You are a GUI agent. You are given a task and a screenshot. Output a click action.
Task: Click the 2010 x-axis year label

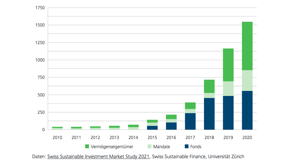[x=57, y=137]
